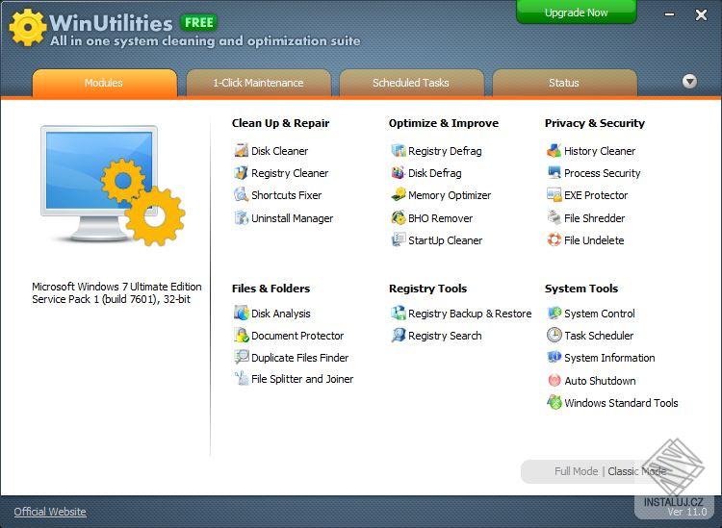Screen dimensions: 722x528
Task: Click the Registry Backup & Restore icon
Action: [x=399, y=314]
